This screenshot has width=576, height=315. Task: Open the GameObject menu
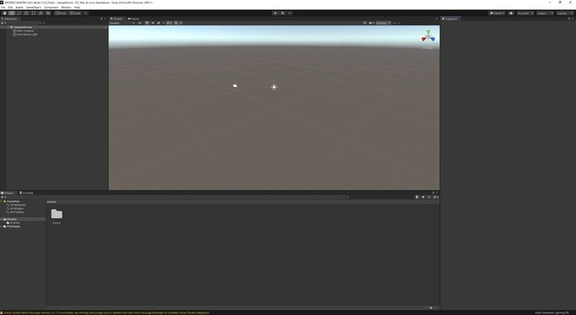tap(33, 7)
